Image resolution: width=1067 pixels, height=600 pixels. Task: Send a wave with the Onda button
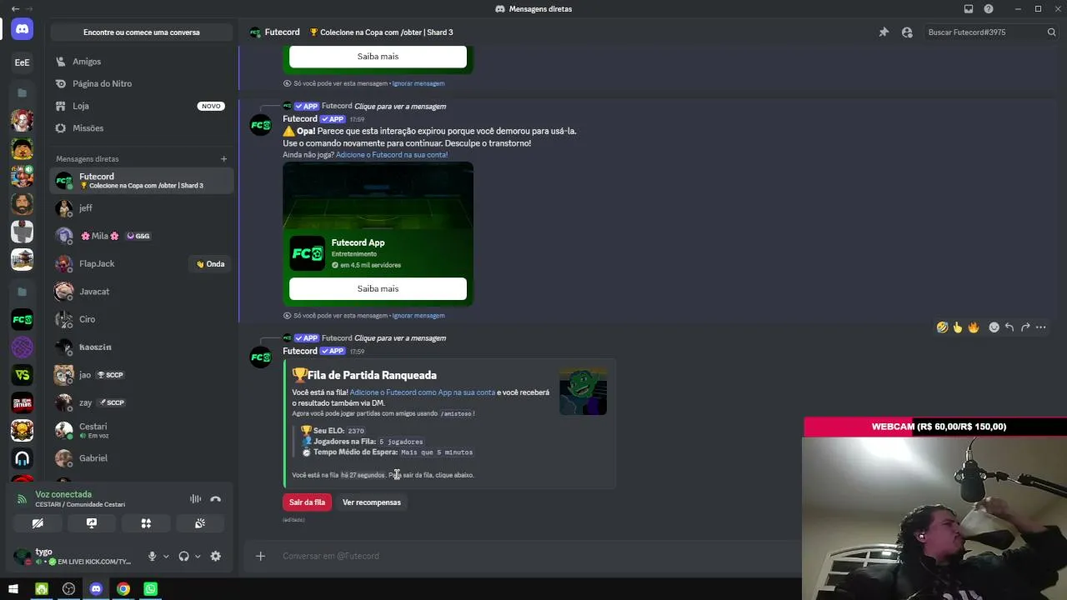(210, 264)
